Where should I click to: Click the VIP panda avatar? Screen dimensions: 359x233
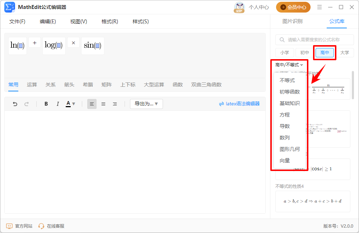click(x=239, y=7)
